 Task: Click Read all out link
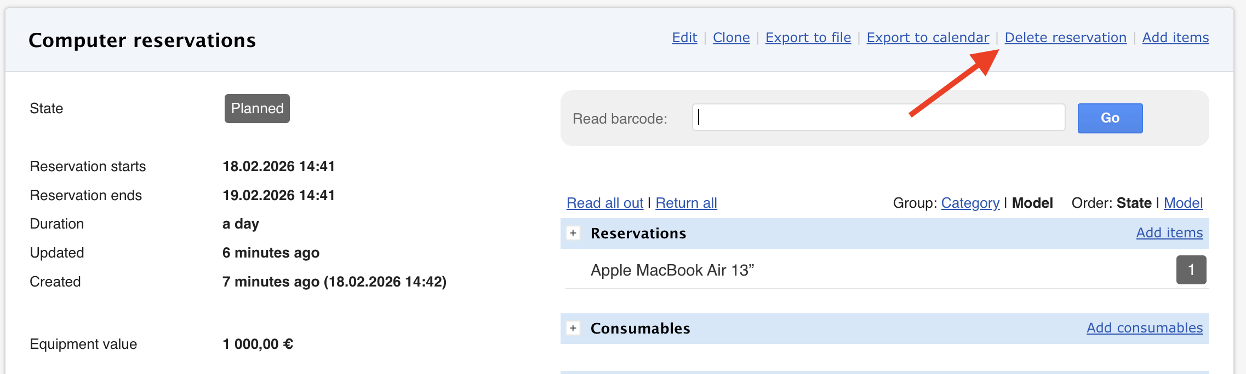click(x=605, y=203)
